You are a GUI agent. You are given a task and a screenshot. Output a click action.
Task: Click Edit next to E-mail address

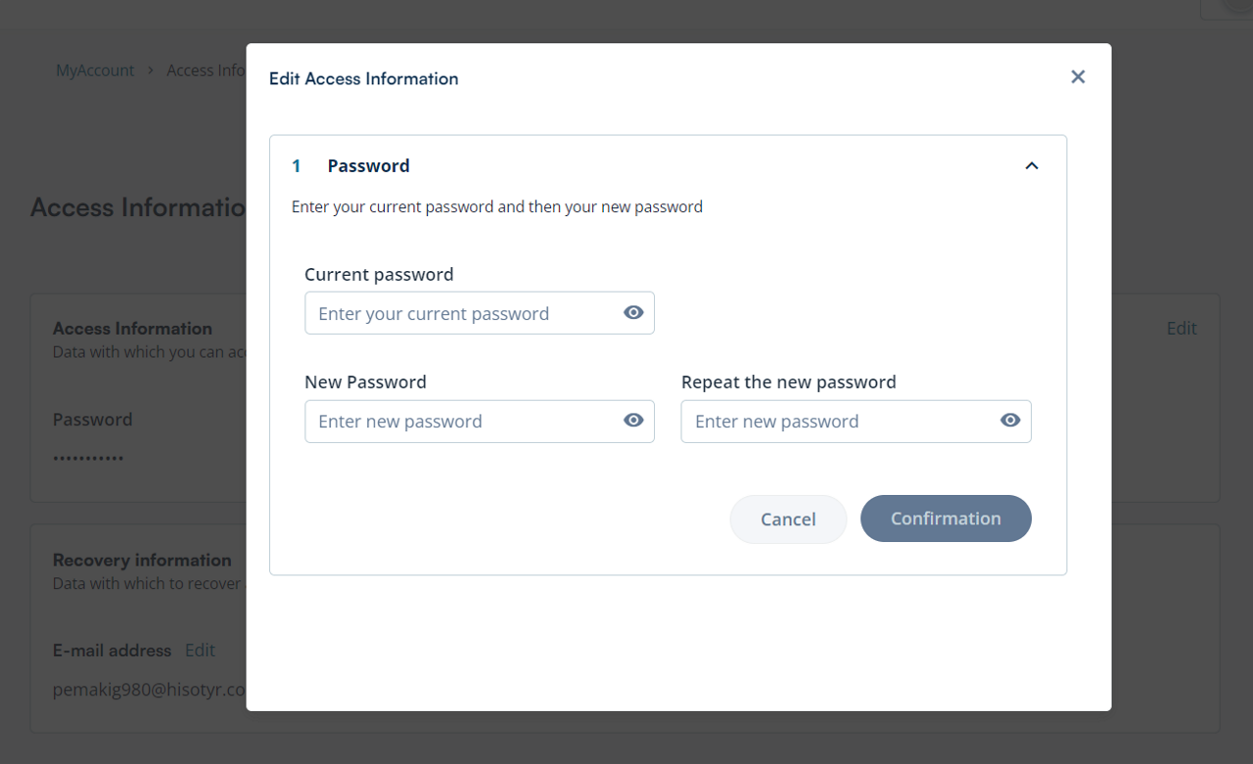point(200,651)
